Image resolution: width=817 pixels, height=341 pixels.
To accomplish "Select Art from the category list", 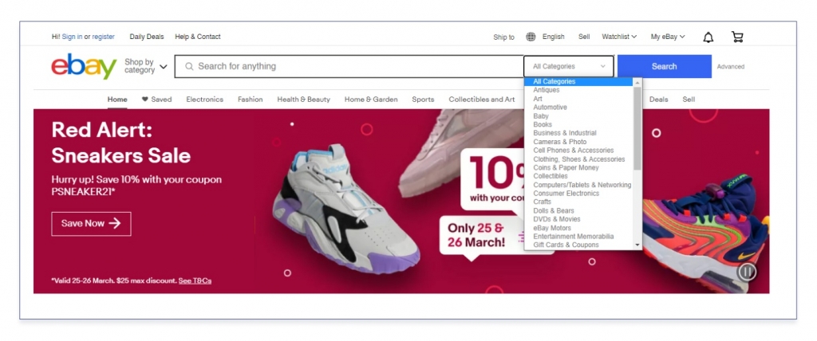I will [x=538, y=98].
